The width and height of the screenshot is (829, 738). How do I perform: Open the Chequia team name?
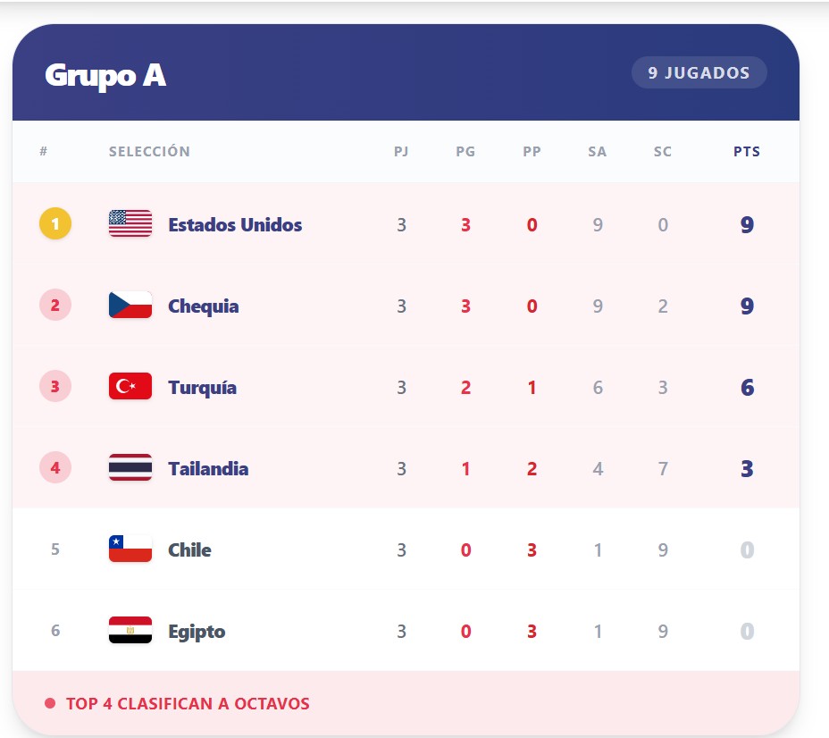204,306
